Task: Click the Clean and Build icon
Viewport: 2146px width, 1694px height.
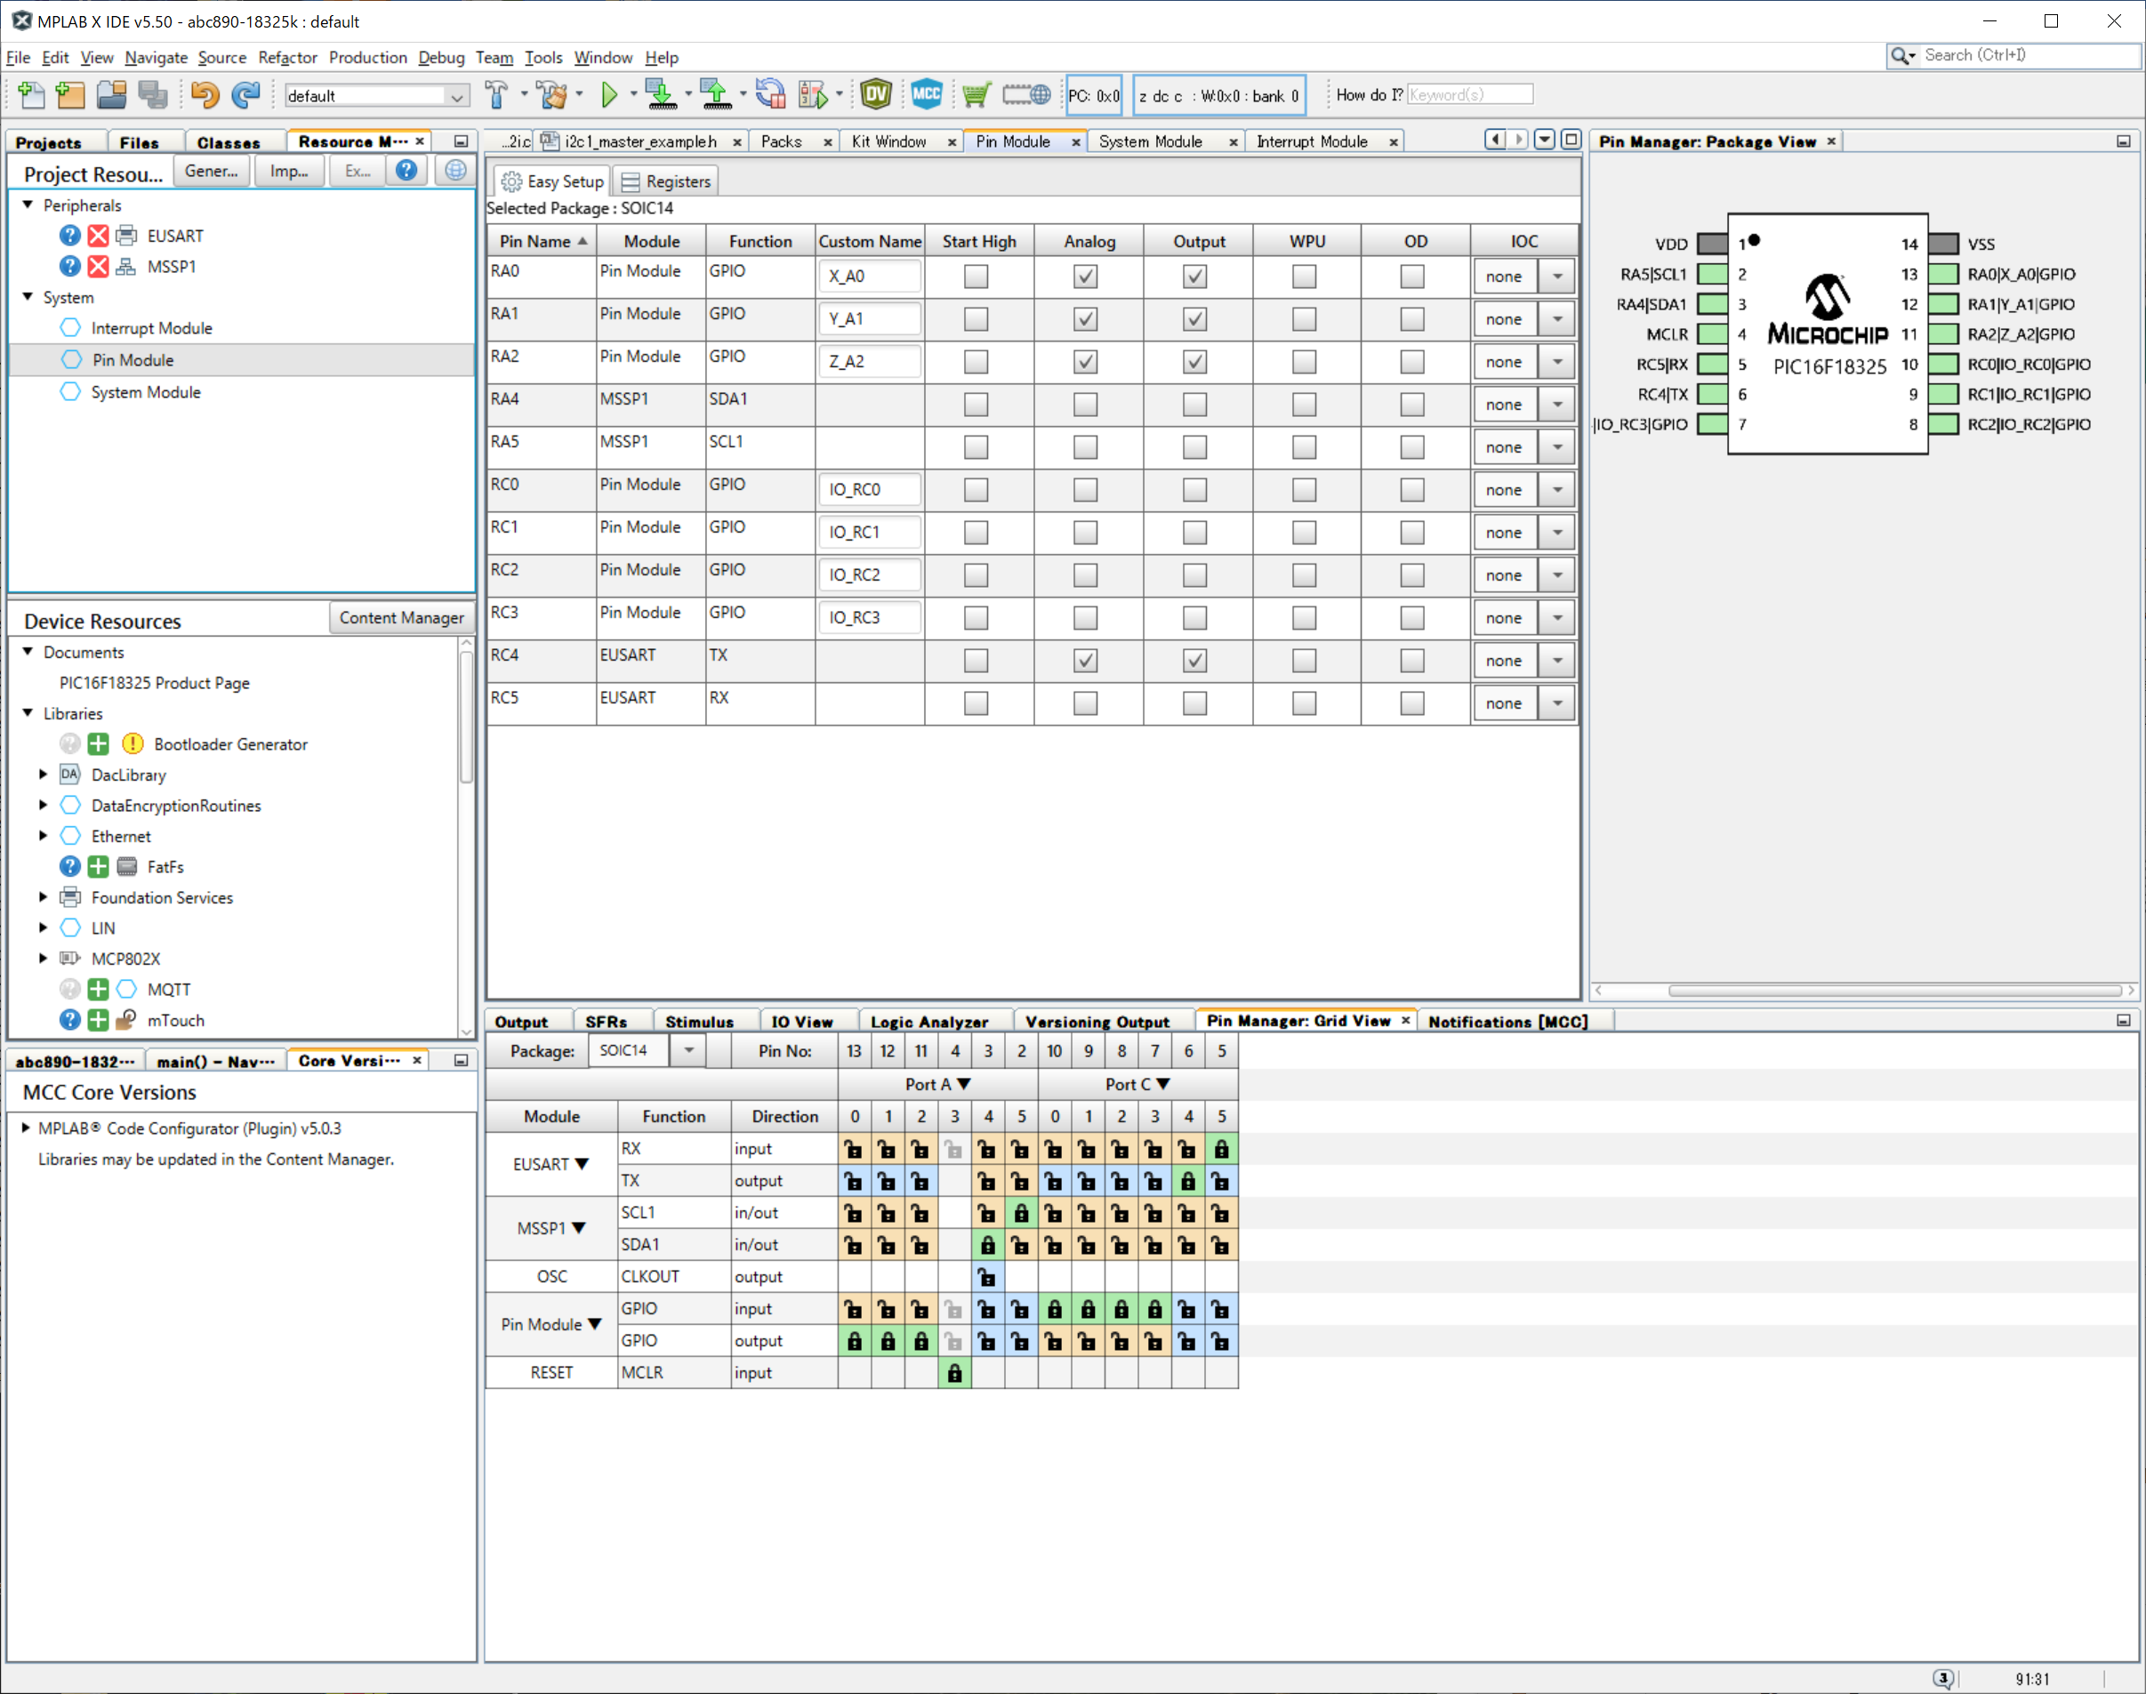Action: coord(551,95)
